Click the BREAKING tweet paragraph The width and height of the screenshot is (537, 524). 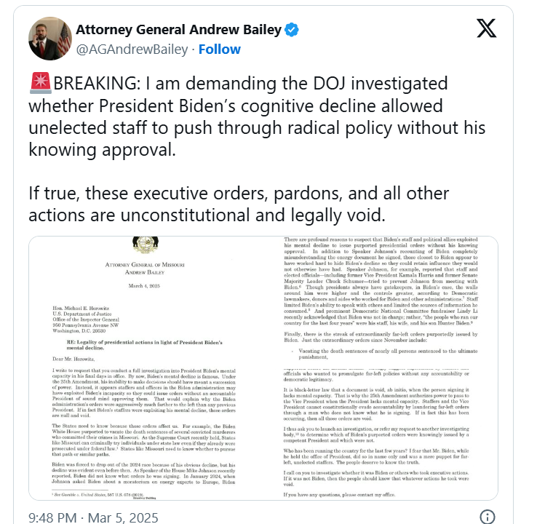coord(240,116)
